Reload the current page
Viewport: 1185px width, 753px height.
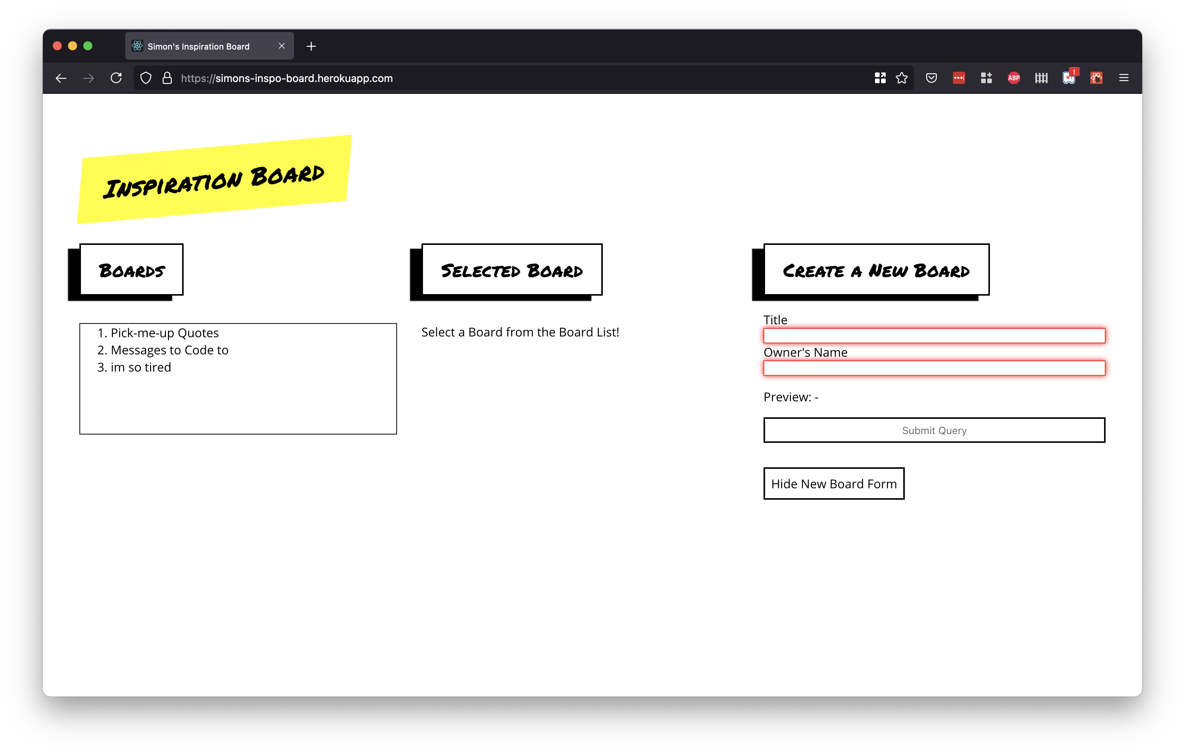(116, 78)
